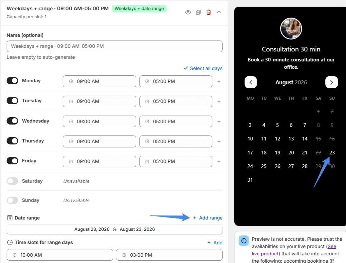Open range days 03:00 PM end time

[x=169, y=255]
